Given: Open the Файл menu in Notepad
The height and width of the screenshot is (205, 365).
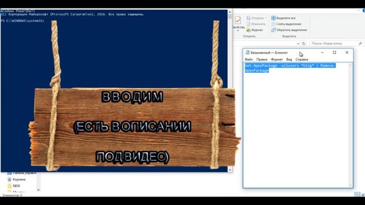Looking at the screenshot, I should point(249,59).
